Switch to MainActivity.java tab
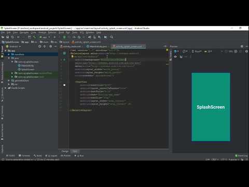The height and width of the screenshot is (187, 249). pos(98,47)
